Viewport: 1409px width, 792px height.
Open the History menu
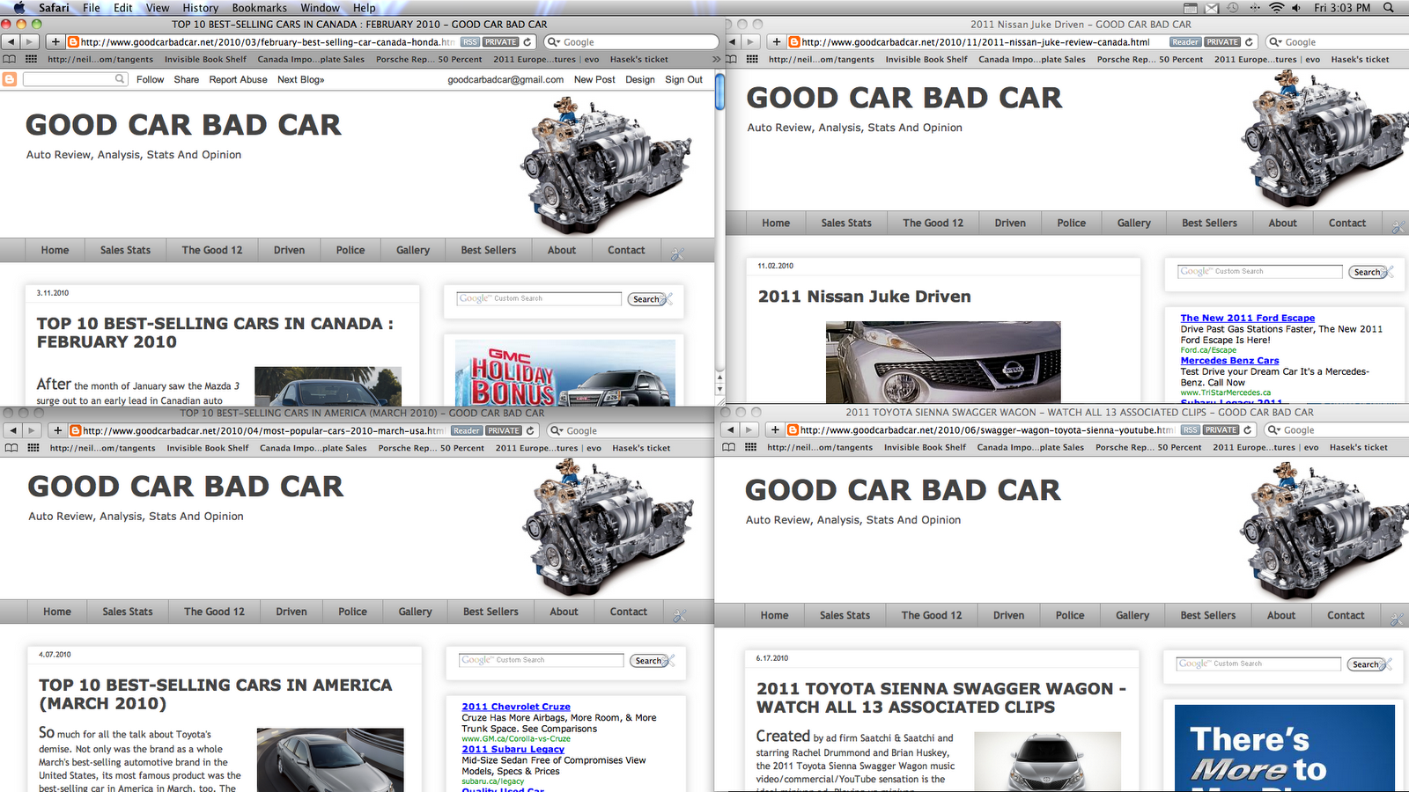(201, 7)
